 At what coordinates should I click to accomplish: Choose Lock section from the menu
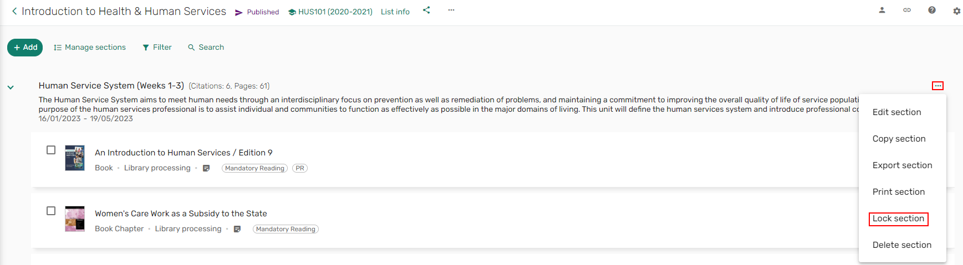click(898, 219)
